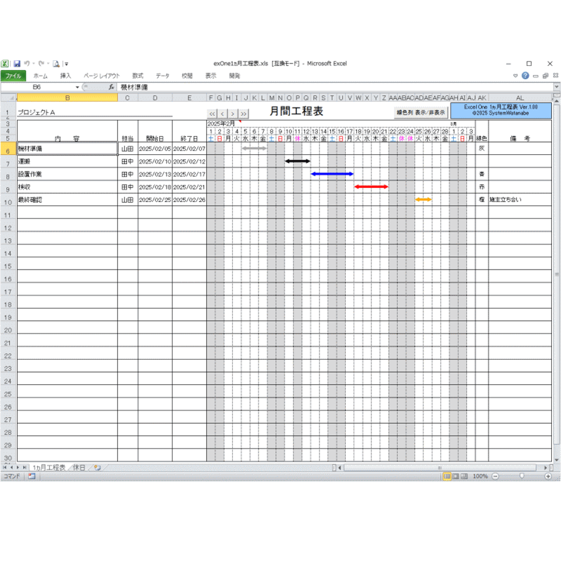Click the insert new worksheet tab icon

click(98, 467)
